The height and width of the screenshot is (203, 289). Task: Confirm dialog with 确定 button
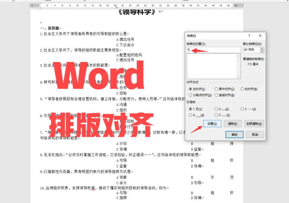pos(234,135)
